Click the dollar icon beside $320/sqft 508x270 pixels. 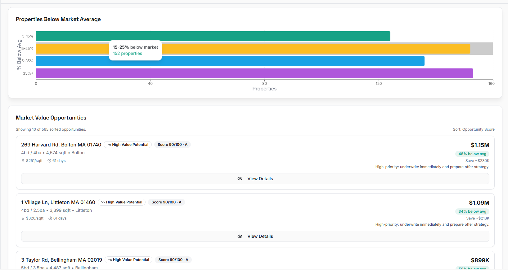(23, 218)
